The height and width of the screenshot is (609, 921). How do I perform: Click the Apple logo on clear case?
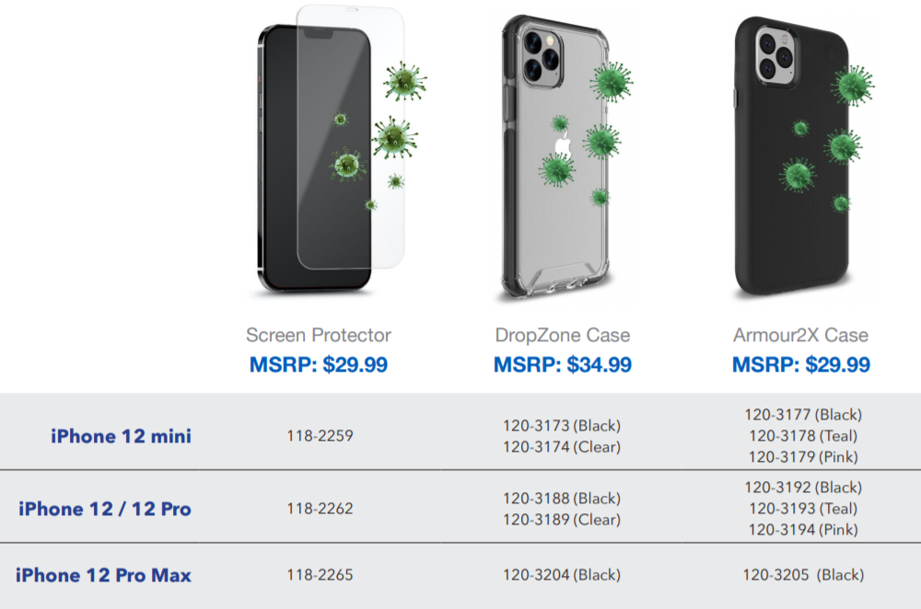click(563, 146)
